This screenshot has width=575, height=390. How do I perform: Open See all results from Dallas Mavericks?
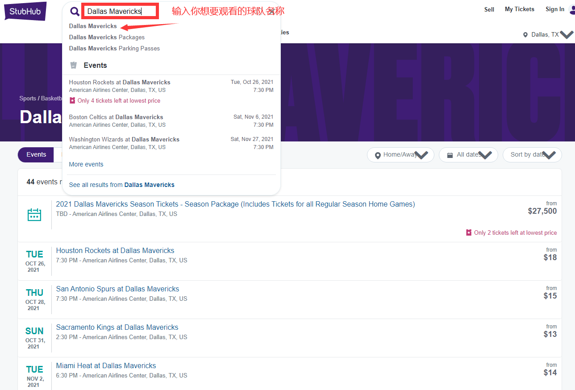[x=121, y=185]
